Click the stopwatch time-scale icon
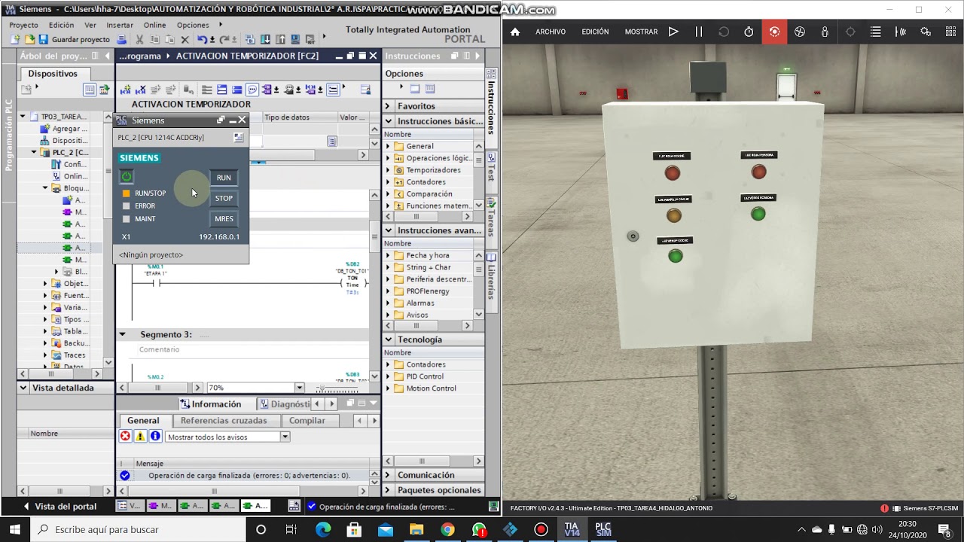 pos(749,32)
